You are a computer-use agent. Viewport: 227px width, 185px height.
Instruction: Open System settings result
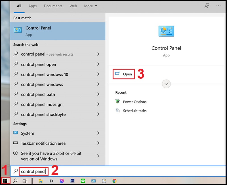[58, 133]
